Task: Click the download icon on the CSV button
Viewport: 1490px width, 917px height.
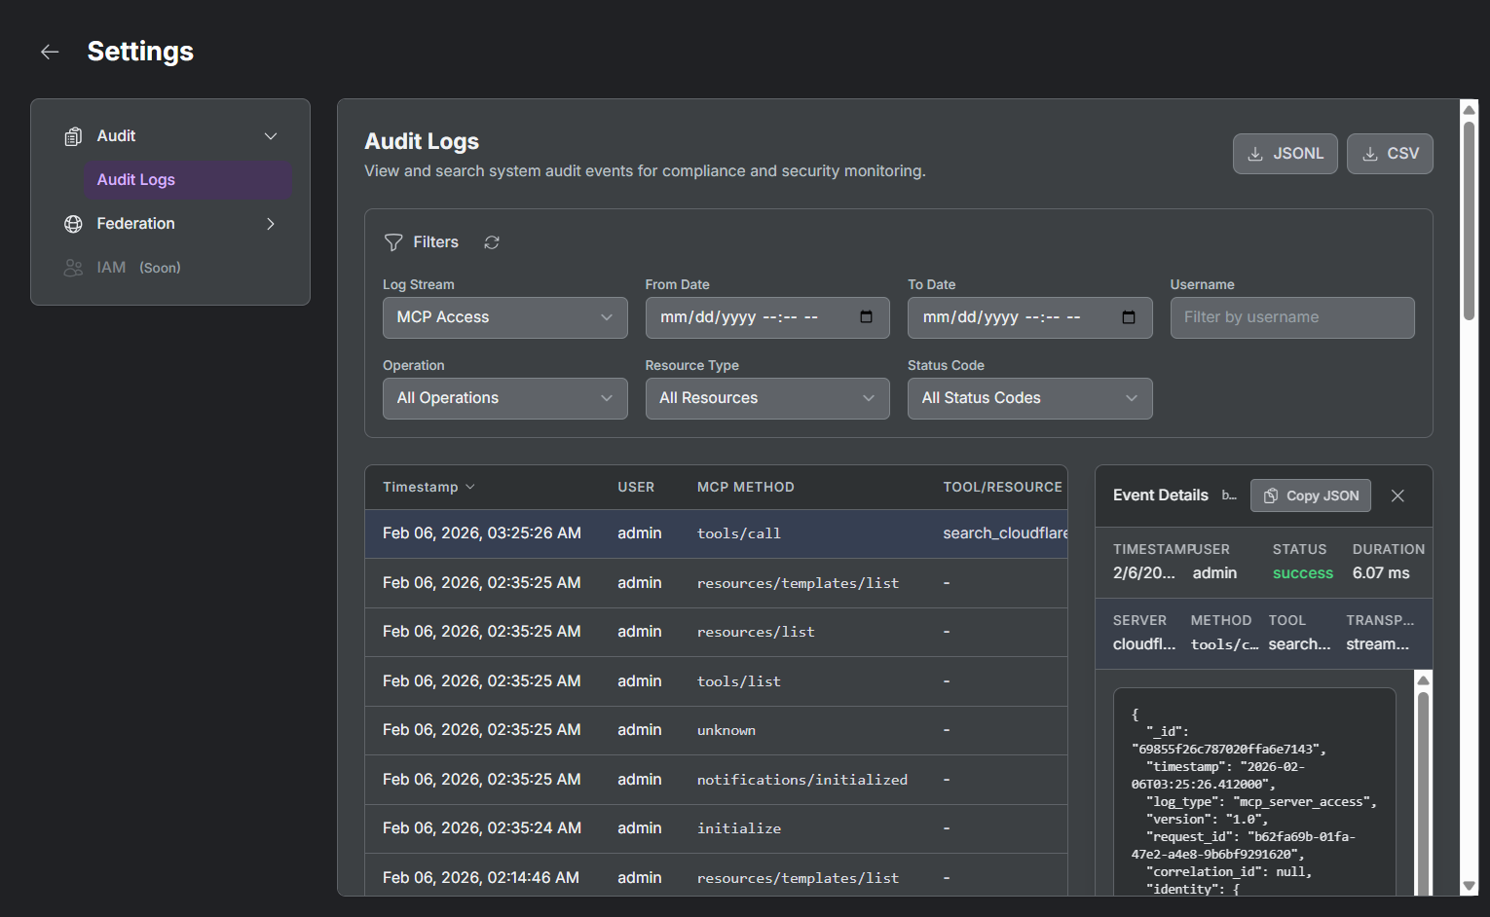Action: 1369,153
